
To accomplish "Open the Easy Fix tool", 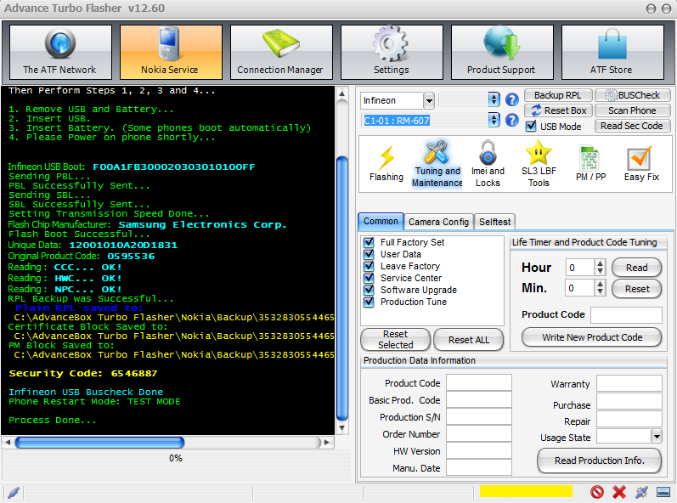I will [x=641, y=164].
